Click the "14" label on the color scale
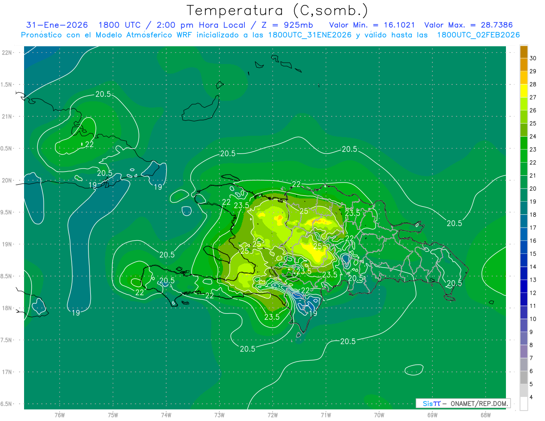This screenshot has width=545, height=421. pos(534,267)
